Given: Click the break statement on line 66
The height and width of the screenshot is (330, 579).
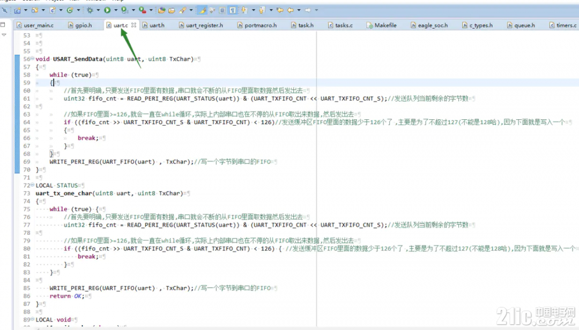Looking at the screenshot, I should pyautogui.click(x=88, y=138).
